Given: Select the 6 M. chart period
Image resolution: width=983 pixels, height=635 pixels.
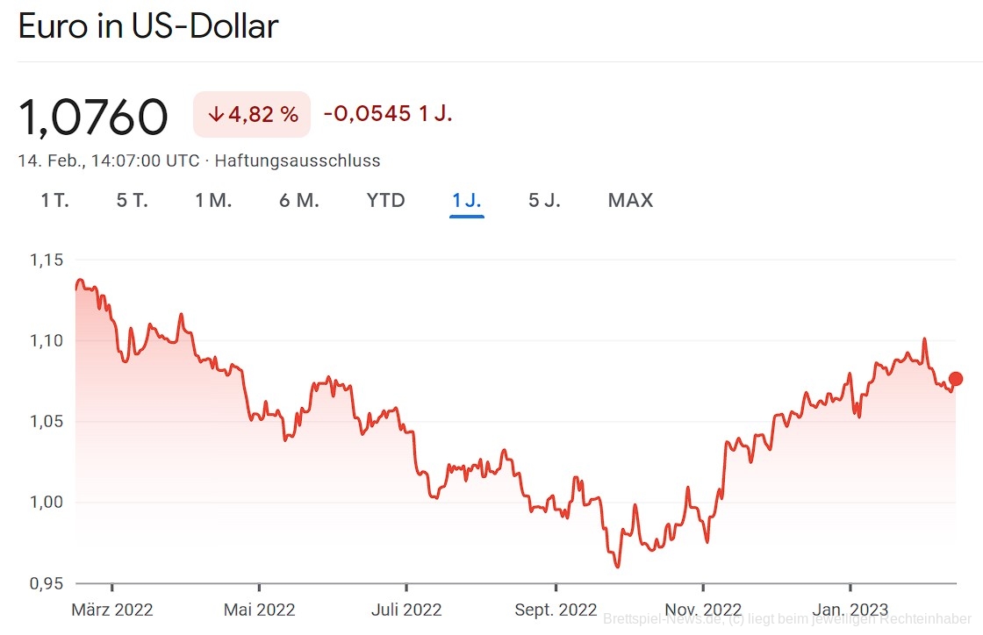Looking at the screenshot, I should [298, 200].
